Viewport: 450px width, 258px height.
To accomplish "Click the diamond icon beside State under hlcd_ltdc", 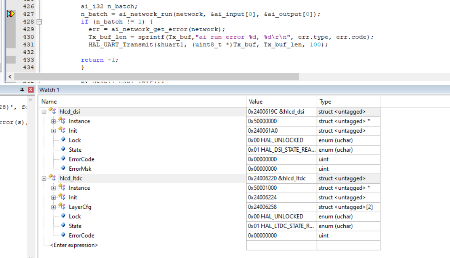I will (x=63, y=226).
